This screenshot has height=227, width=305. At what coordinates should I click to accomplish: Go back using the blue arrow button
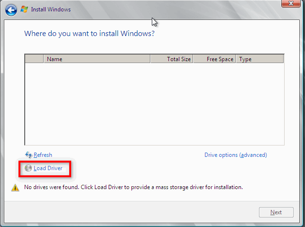[11, 10]
